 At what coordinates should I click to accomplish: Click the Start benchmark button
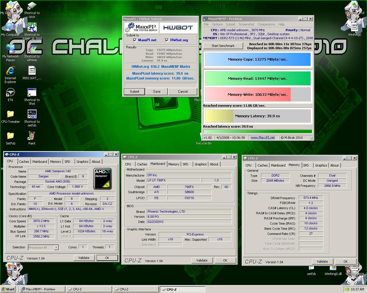[223, 46]
